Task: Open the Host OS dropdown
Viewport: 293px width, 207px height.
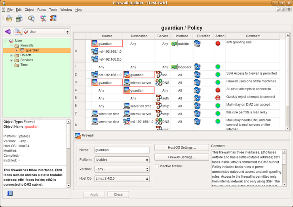Action: (122, 179)
